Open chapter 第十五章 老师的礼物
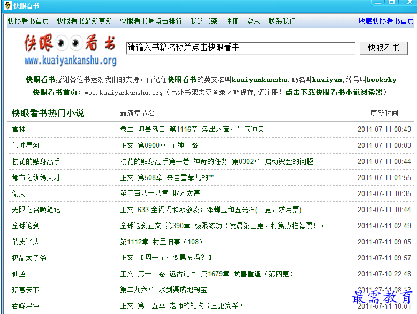Viewport: 417px width, 314px height. coord(181,305)
